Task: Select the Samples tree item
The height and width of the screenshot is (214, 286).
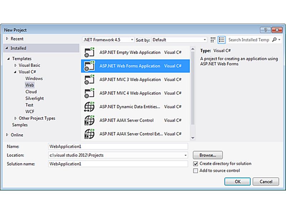Action: (x=20, y=125)
